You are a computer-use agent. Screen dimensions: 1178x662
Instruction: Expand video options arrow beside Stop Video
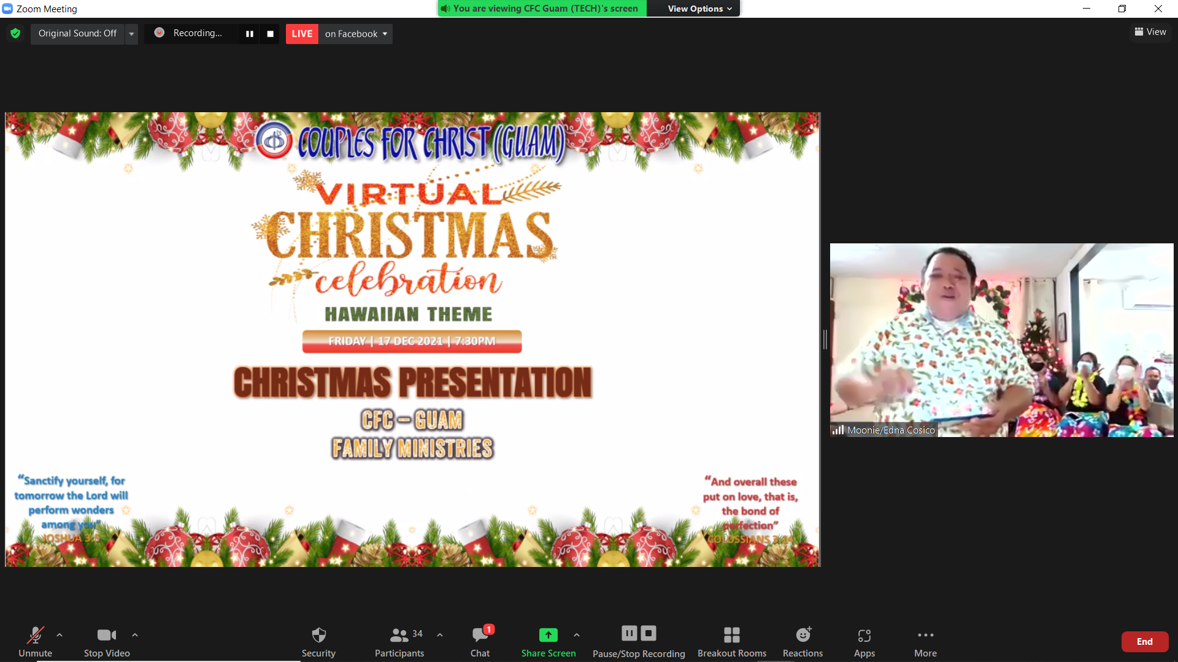(135, 635)
